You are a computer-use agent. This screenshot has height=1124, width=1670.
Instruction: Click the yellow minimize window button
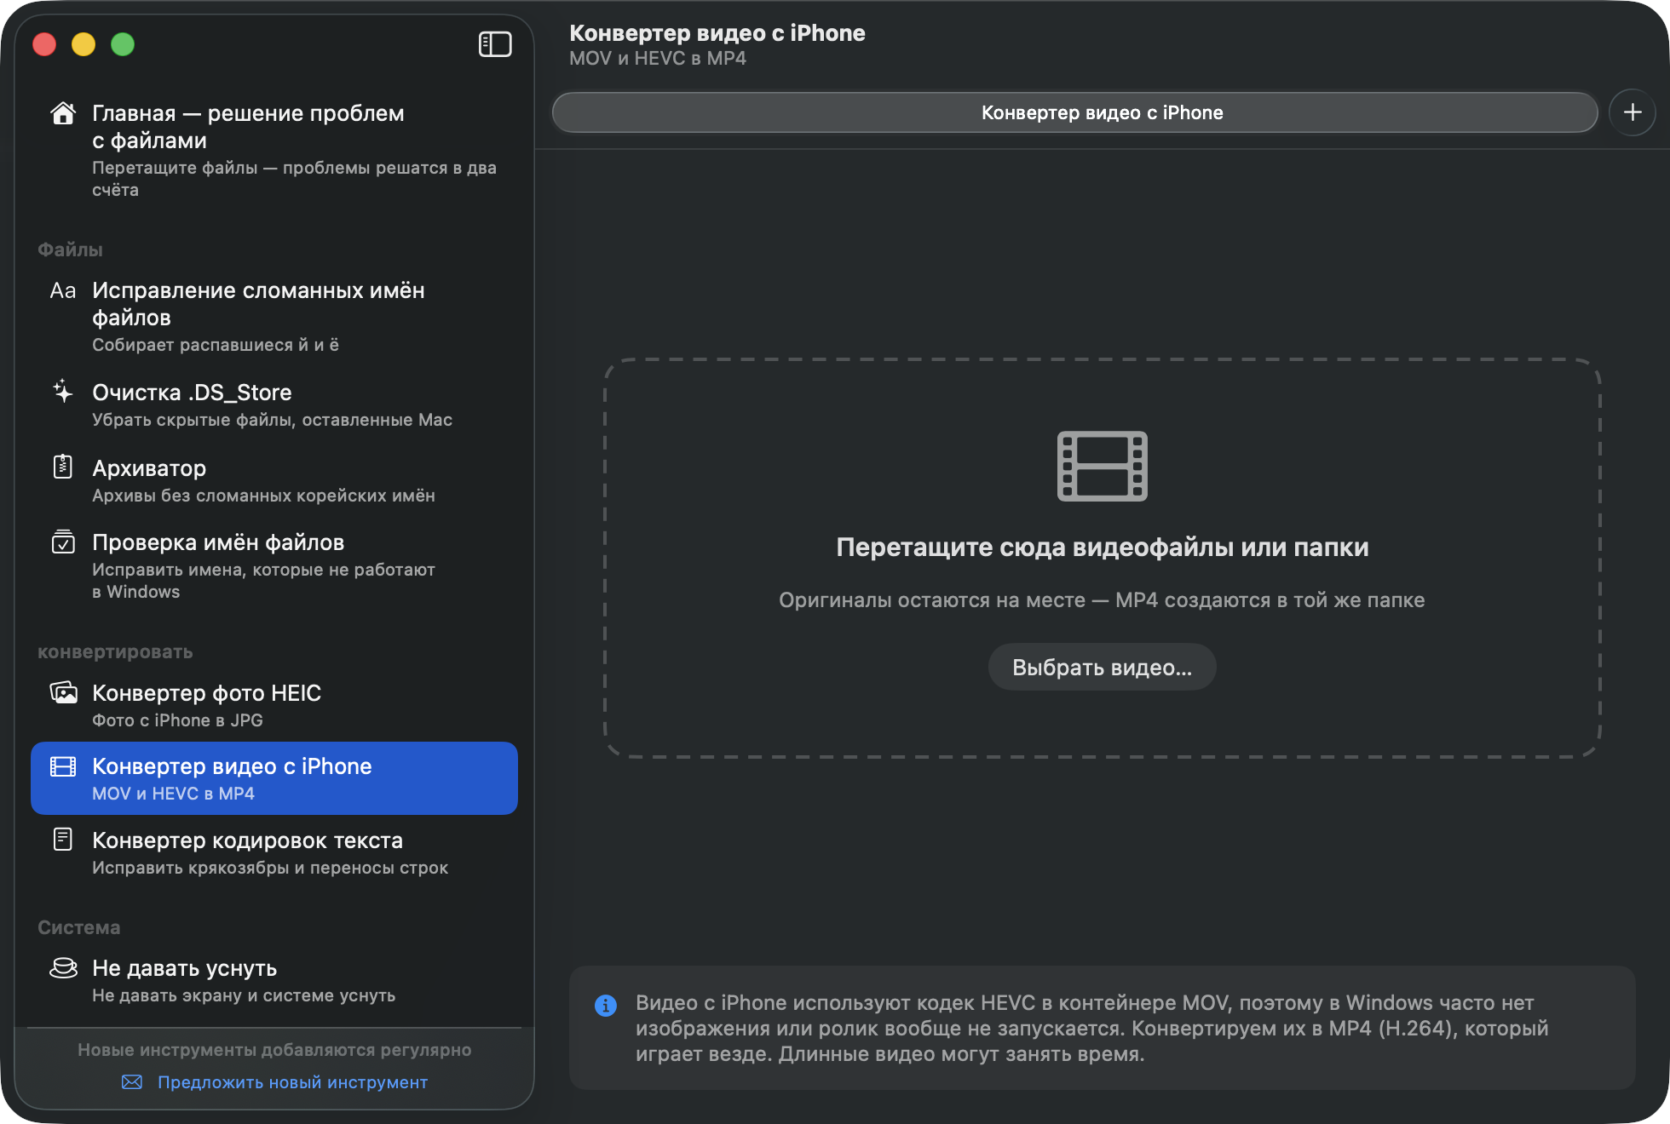(x=83, y=44)
